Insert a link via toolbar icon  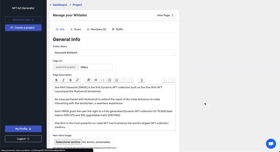pos(77,80)
